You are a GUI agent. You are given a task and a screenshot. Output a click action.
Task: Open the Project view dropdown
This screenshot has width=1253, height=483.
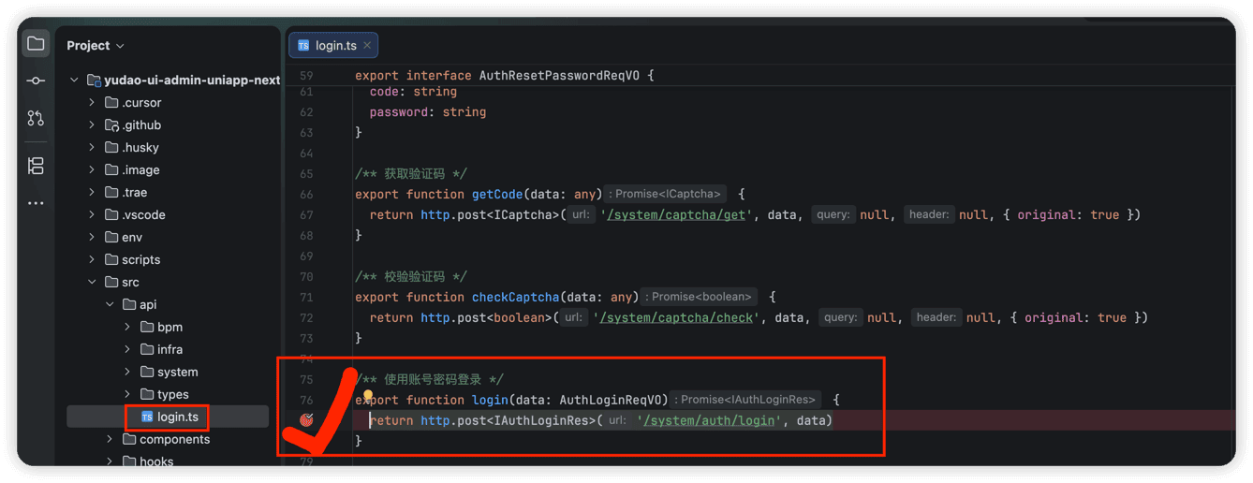96,45
